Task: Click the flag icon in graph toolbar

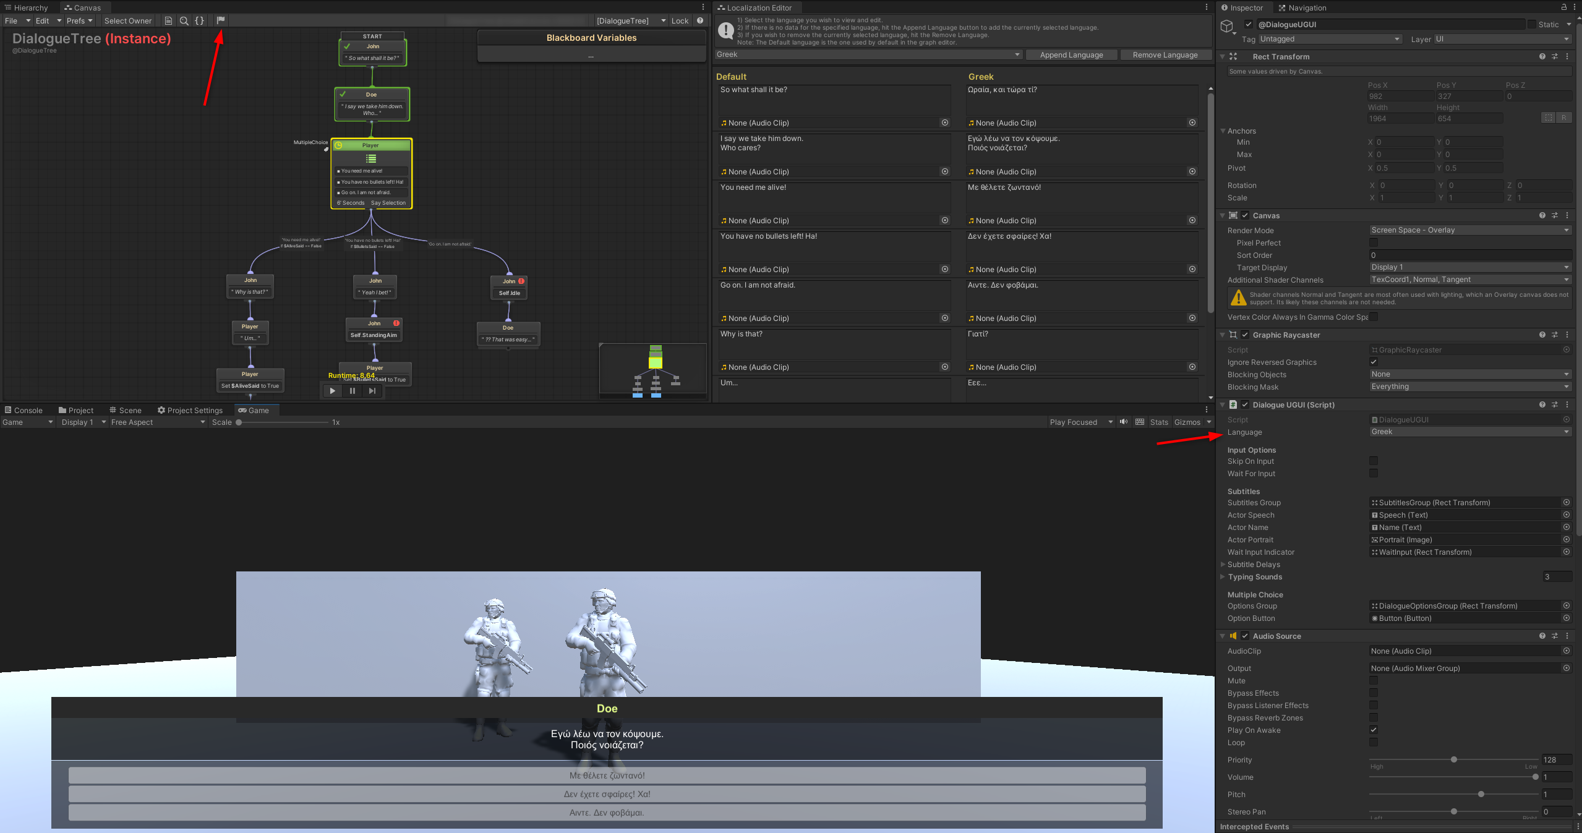Action: [x=220, y=20]
